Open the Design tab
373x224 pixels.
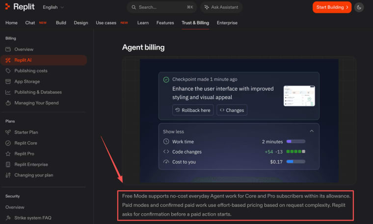point(81,23)
